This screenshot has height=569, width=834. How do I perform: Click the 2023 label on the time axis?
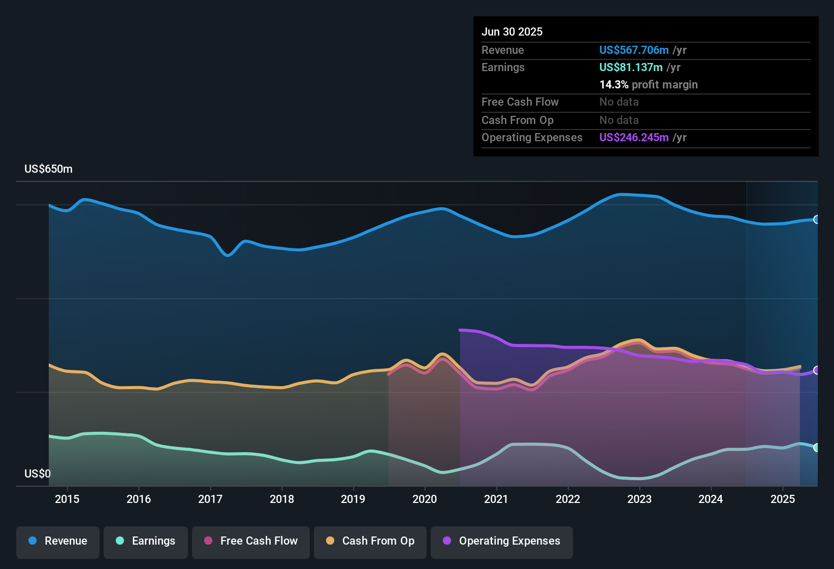click(640, 499)
